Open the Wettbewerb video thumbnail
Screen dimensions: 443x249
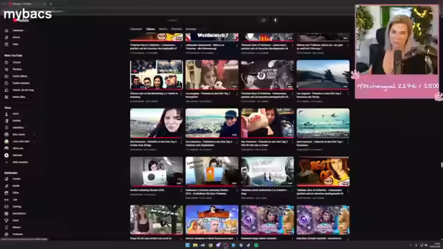[212, 37]
